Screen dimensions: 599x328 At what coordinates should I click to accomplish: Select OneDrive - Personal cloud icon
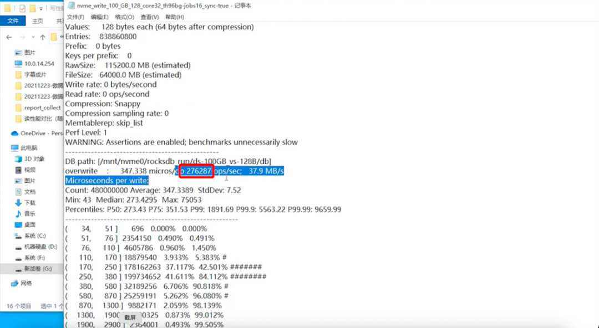[x=14, y=134]
